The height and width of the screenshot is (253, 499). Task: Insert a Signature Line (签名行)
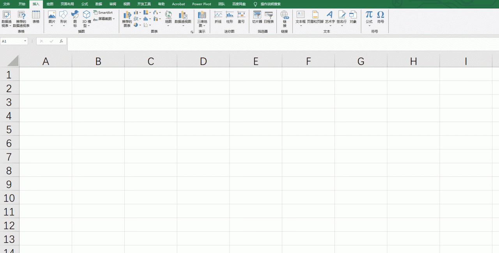pyautogui.click(x=342, y=19)
